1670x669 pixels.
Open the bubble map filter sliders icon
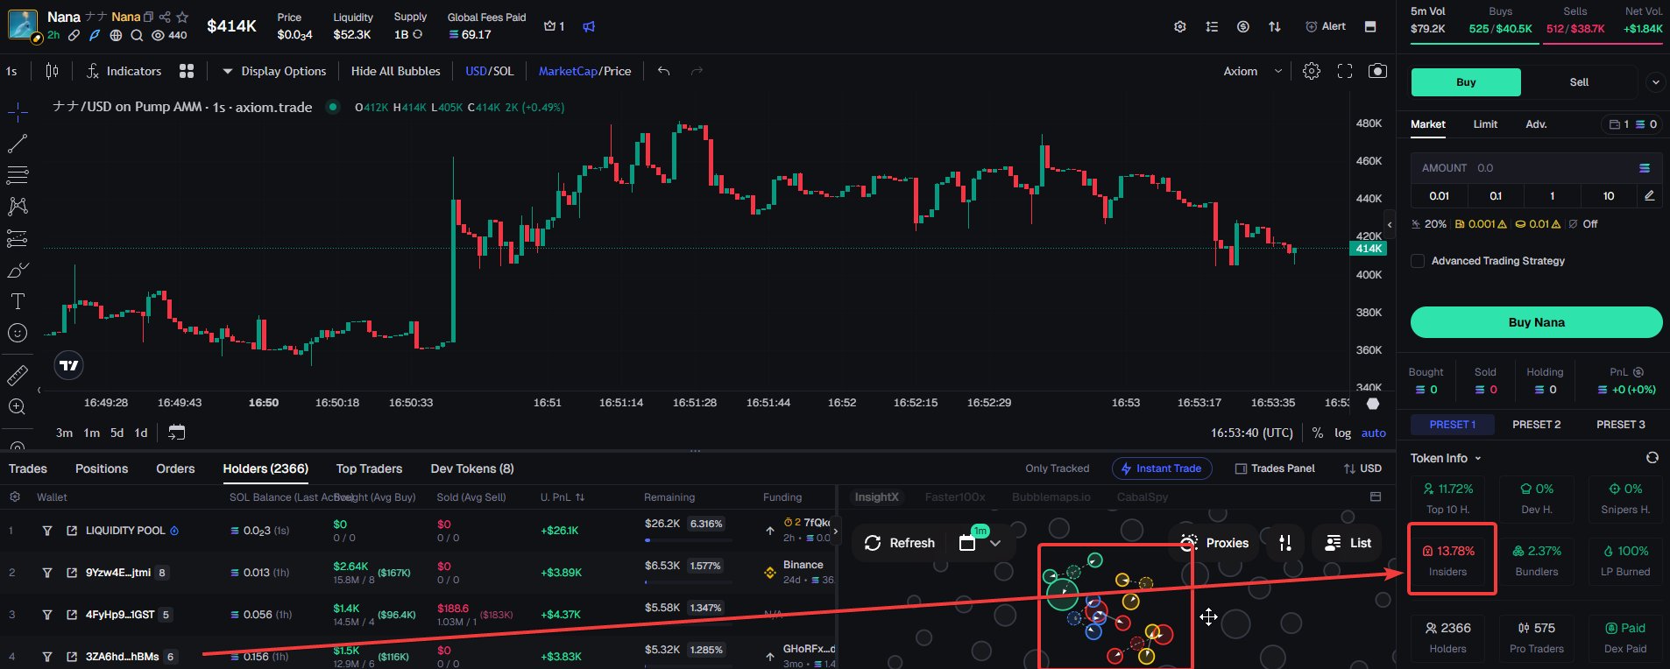(x=1285, y=543)
